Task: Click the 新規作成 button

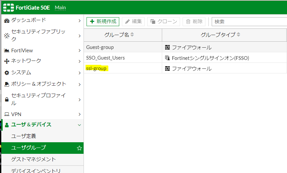Action: 103,22
